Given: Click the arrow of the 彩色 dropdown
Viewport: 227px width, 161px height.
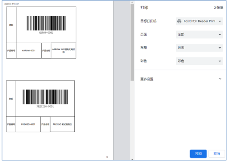Looking at the screenshot, I should coord(220,61).
